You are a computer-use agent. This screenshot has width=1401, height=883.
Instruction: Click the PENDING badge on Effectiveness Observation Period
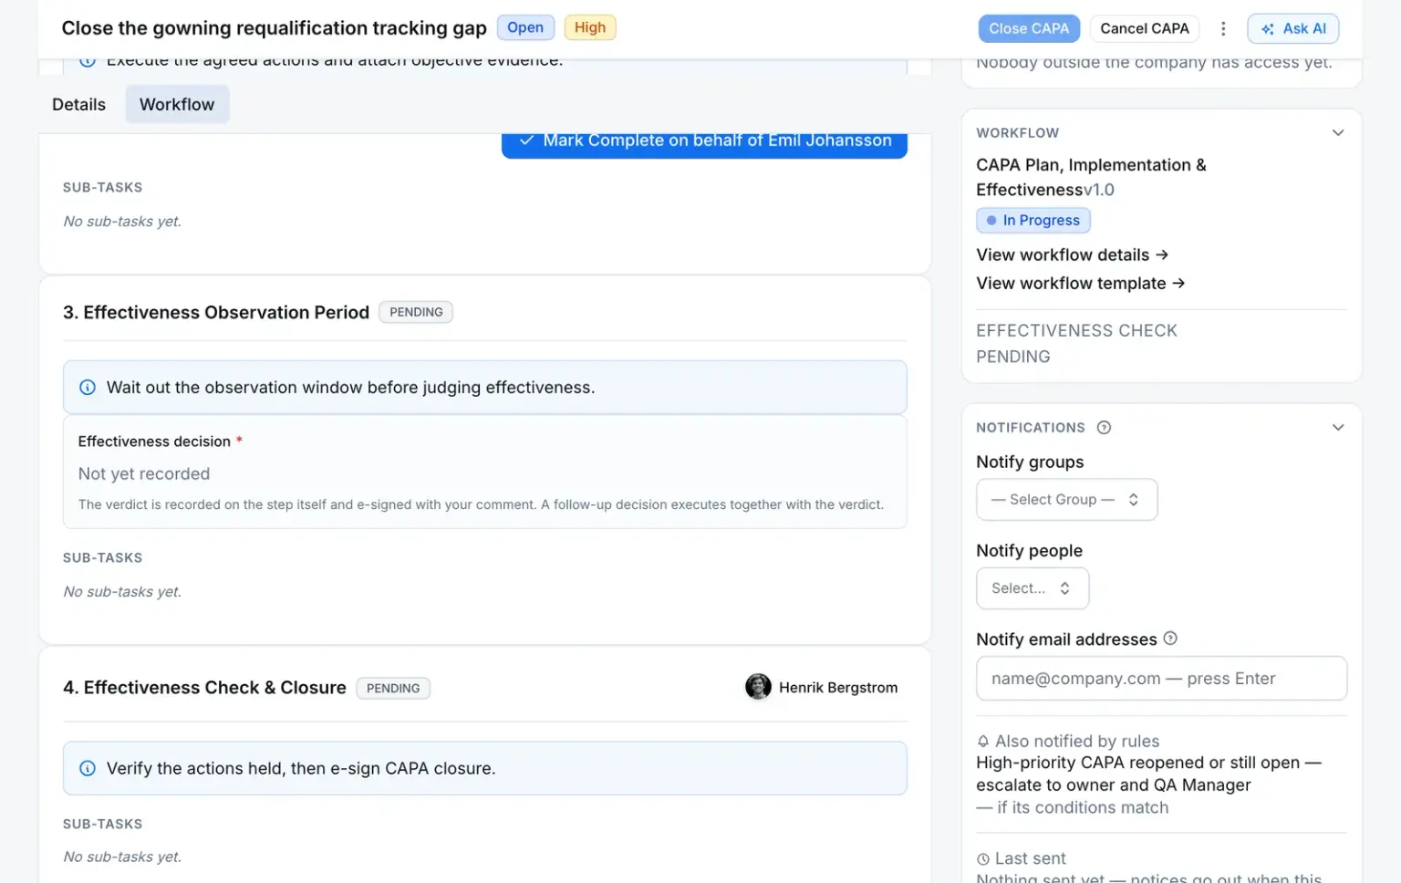click(416, 312)
